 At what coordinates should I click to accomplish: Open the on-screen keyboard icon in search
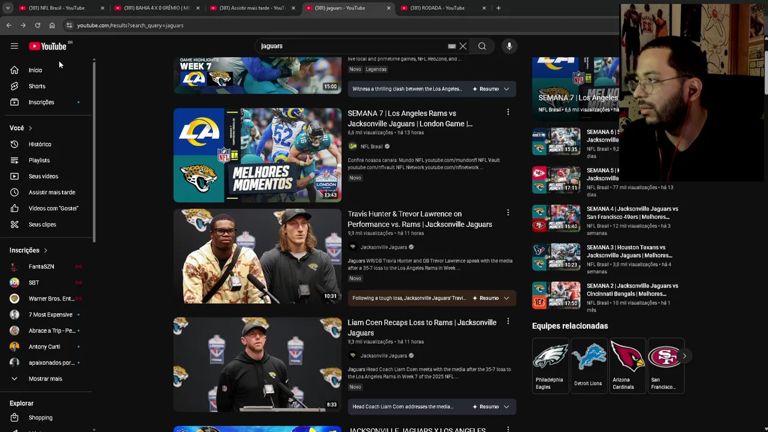pos(452,46)
